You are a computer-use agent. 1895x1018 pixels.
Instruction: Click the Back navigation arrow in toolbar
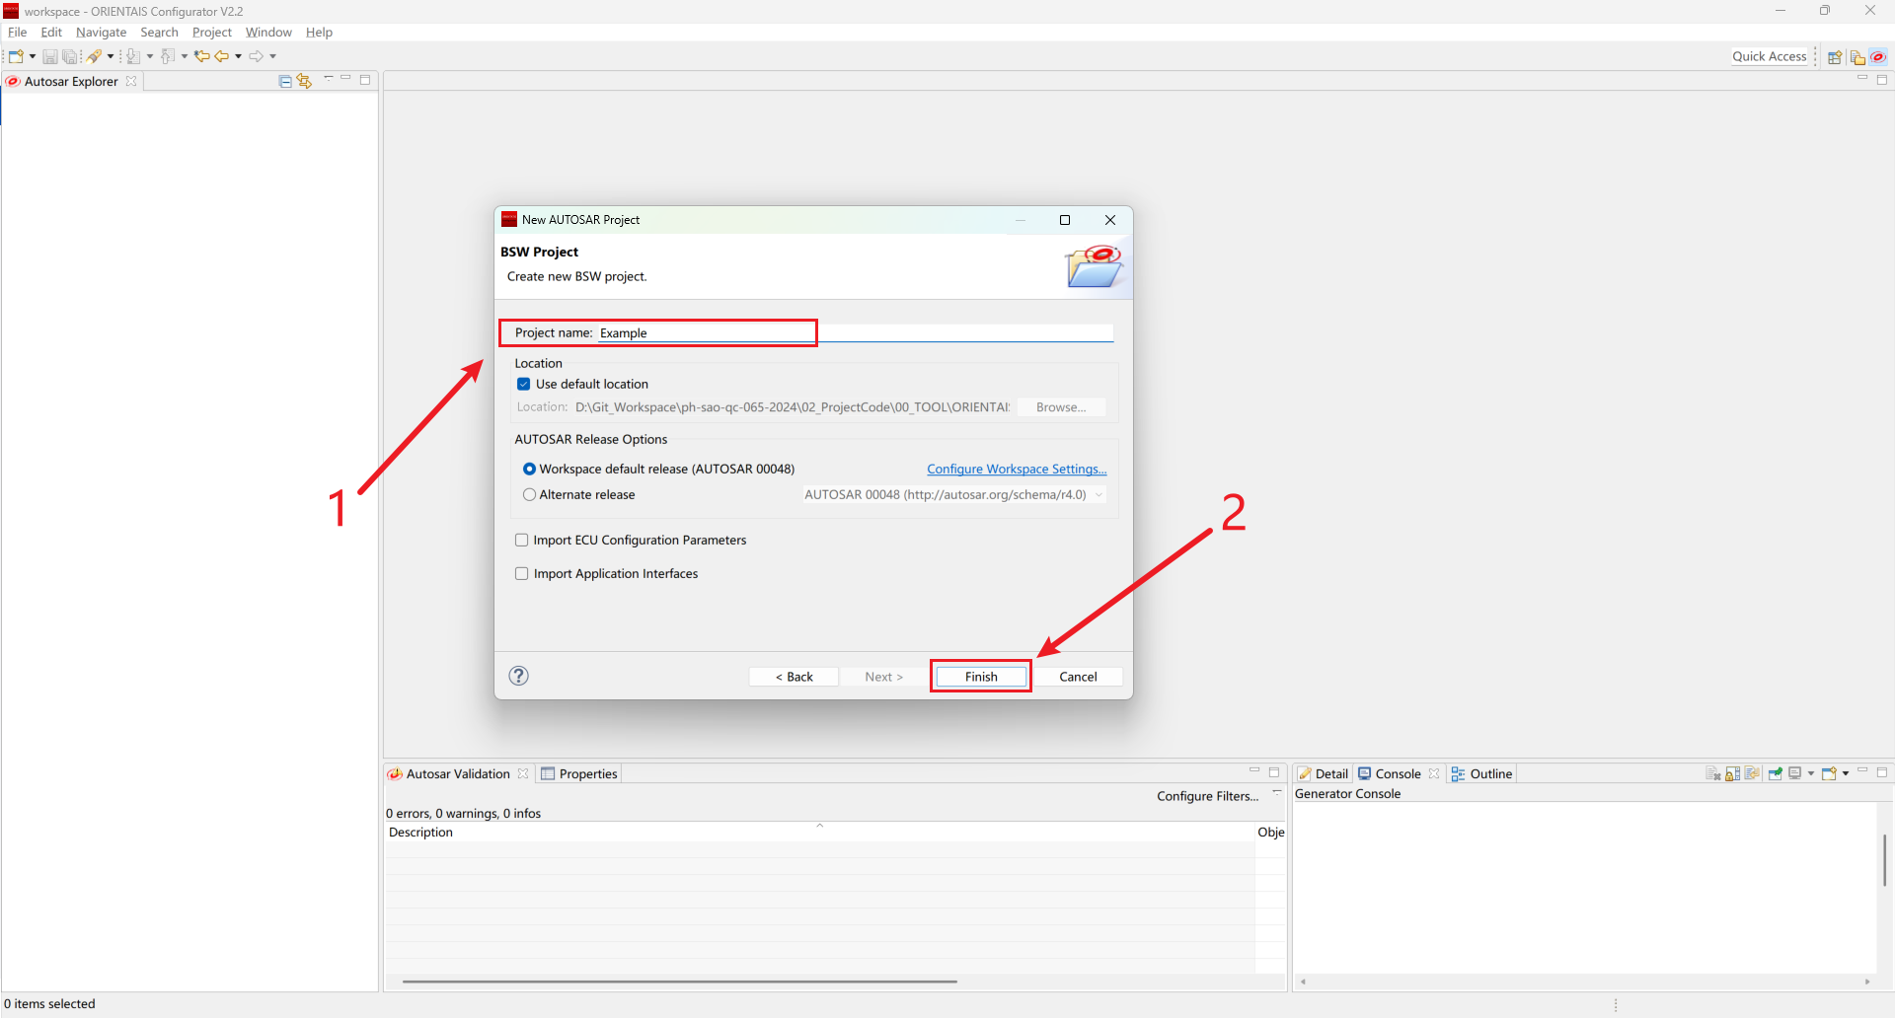[x=222, y=56]
